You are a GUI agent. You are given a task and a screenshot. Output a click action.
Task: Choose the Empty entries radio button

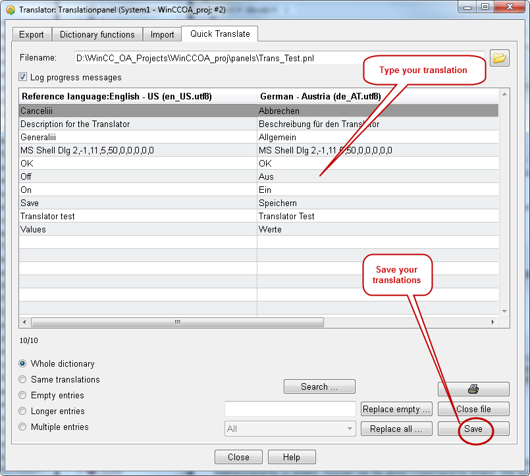[x=23, y=395]
